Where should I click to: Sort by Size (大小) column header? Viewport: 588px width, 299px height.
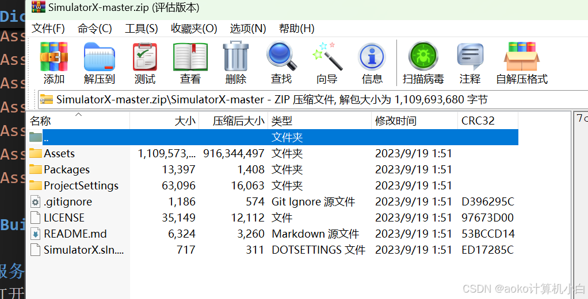coord(164,121)
